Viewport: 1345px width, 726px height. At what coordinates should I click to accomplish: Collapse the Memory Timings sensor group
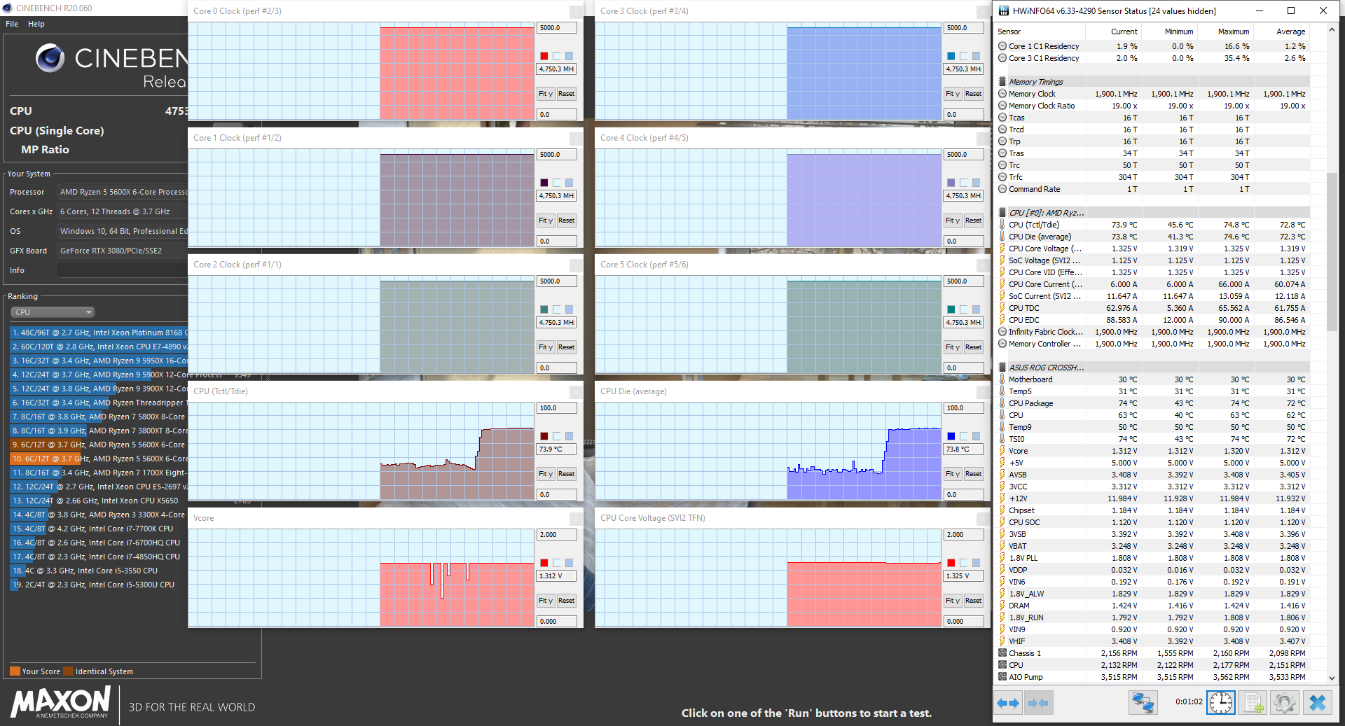1002,82
